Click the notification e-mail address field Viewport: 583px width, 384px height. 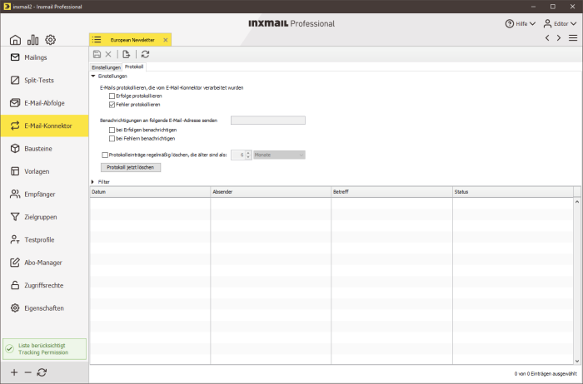[268, 121]
